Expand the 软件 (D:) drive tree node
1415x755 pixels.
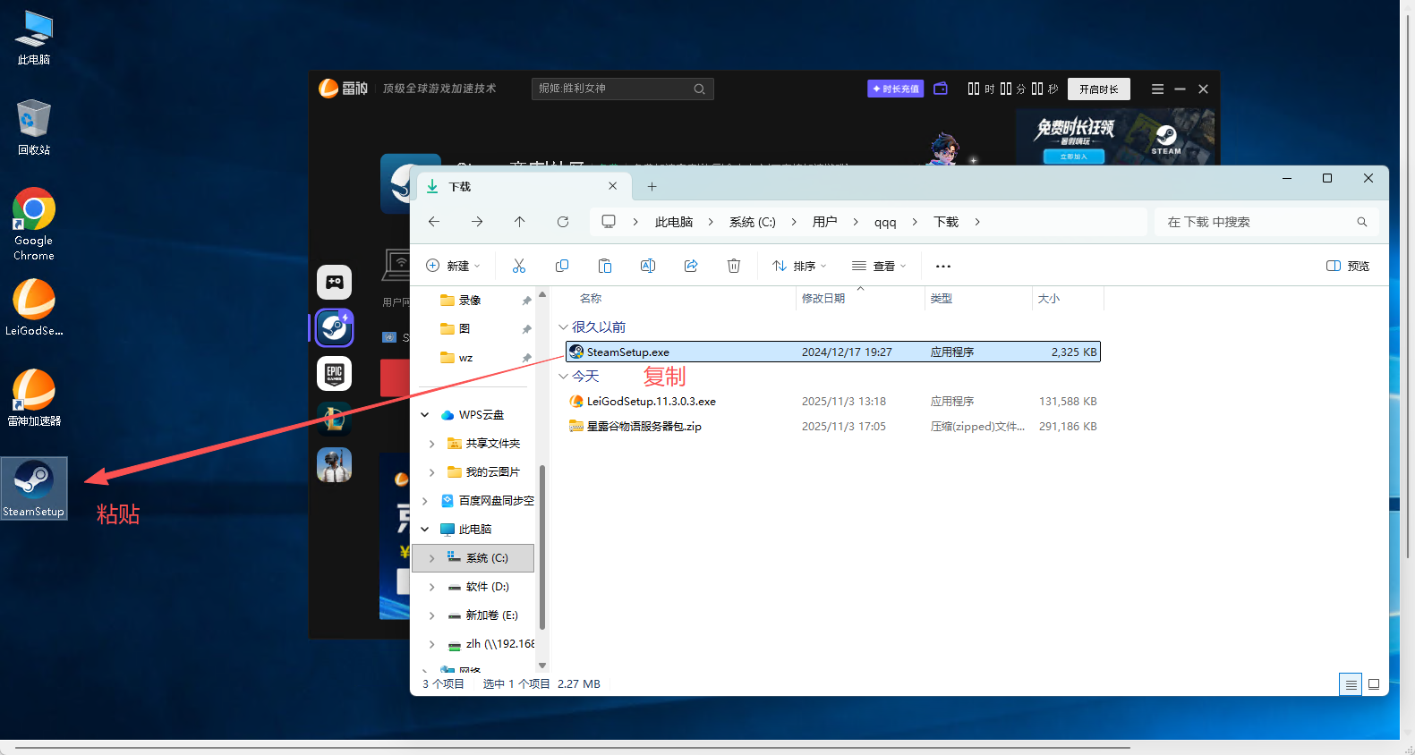pyautogui.click(x=432, y=587)
